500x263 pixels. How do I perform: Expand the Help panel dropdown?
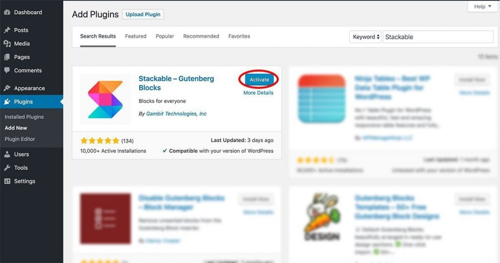pos(482,6)
